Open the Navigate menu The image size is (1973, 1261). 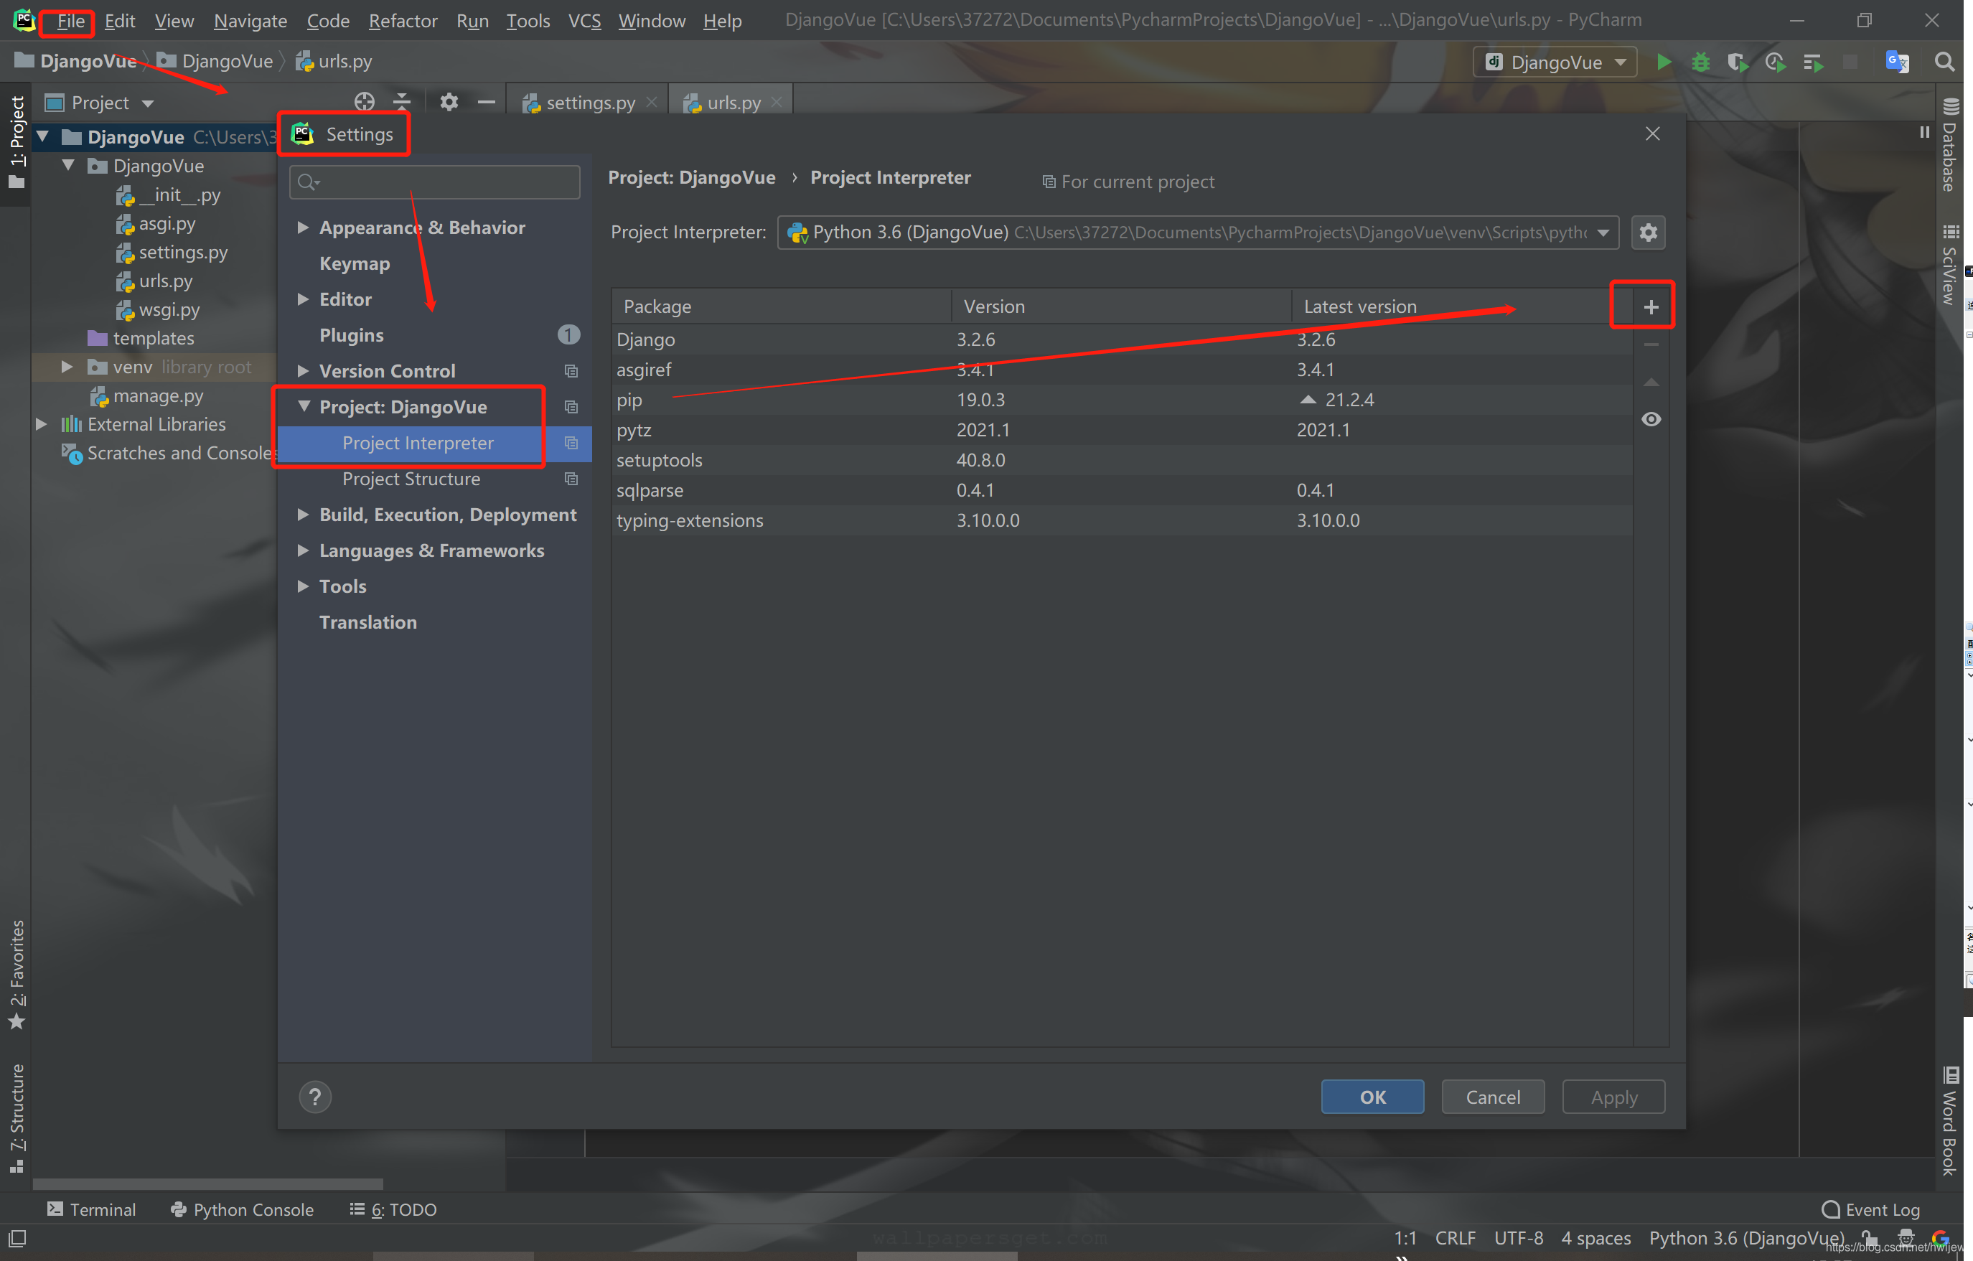pyautogui.click(x=250, y=22)
